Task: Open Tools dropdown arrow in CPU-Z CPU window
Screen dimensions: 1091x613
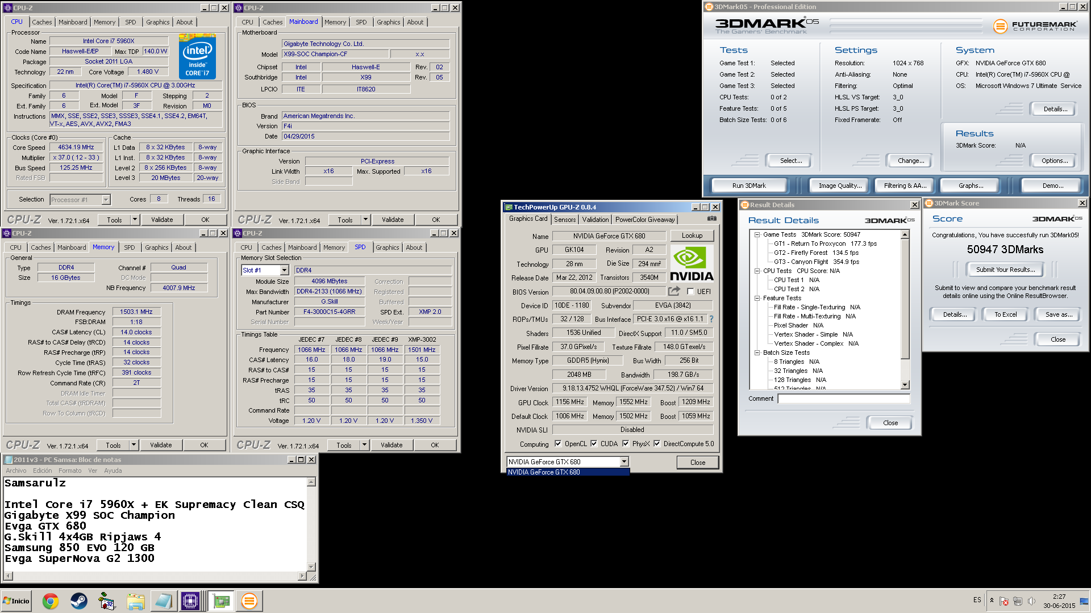Action: coord(135,220)
